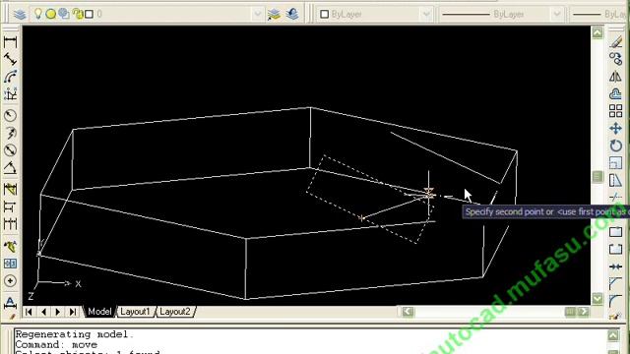Select the Fillet tool

(615, 301)
